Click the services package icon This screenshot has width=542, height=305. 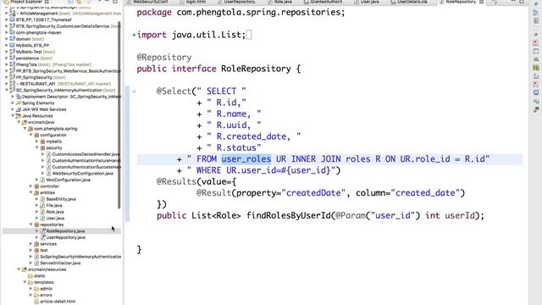click(36, 244)
